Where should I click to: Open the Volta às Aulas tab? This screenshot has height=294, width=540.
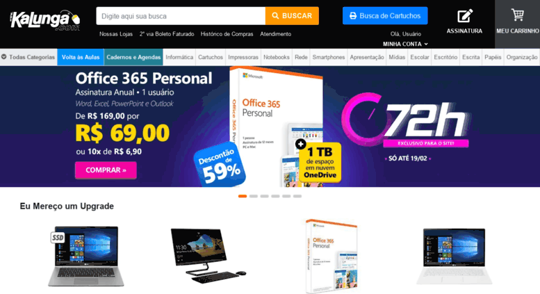coord(81,57)
